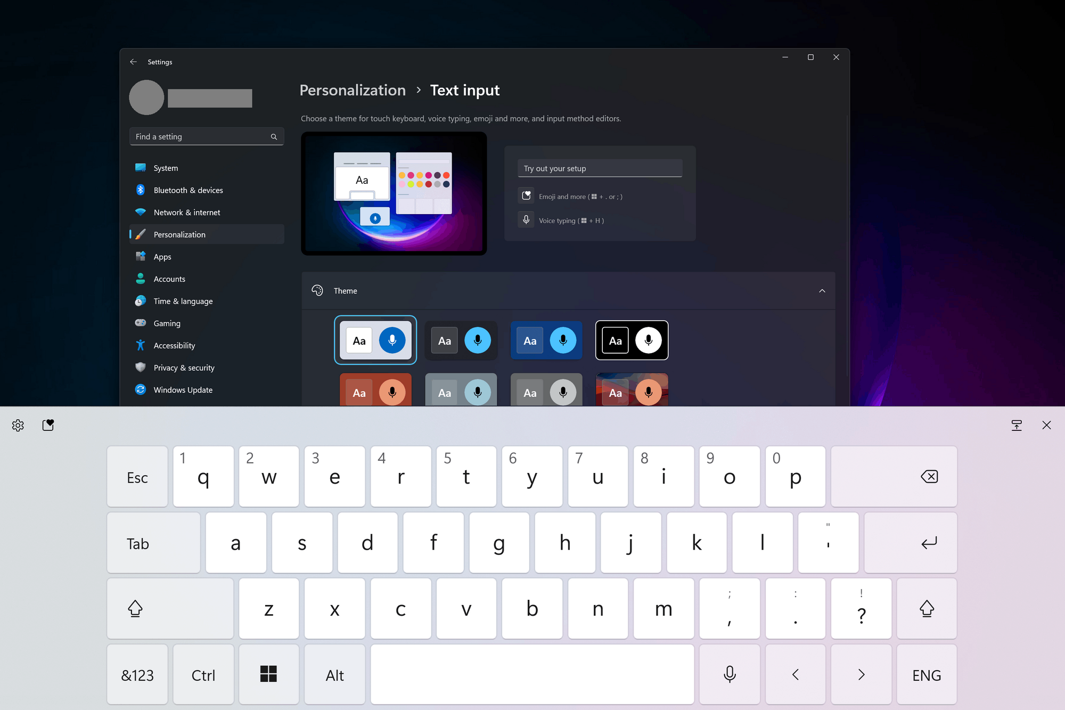The width and height of the screenshot is (1065, 710).
Task: Tap the apostrophe key
Action: 828,543
